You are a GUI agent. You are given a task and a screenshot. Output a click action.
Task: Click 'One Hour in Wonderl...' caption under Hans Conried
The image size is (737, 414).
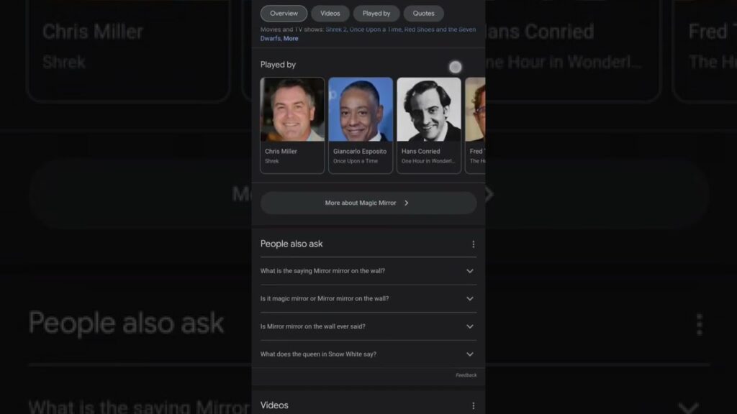tap(428, 161)
